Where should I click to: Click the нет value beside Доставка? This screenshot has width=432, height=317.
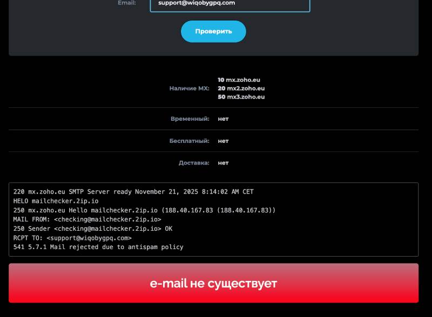coord(223,163)
